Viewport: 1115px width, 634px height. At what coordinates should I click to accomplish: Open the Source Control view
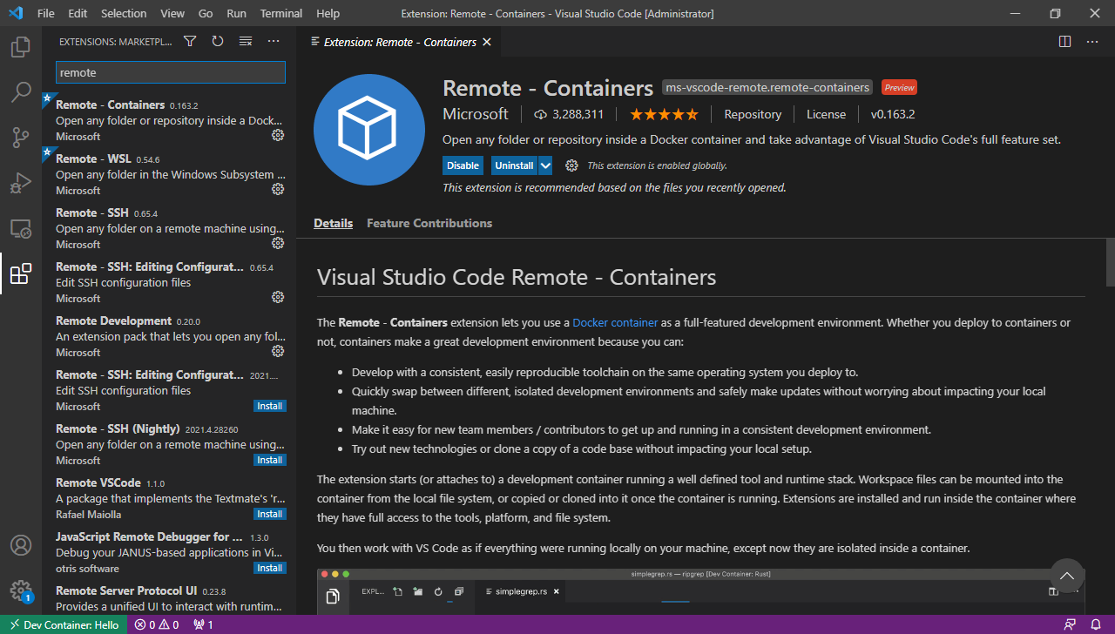pyautogui.click(x=21, y=138)
